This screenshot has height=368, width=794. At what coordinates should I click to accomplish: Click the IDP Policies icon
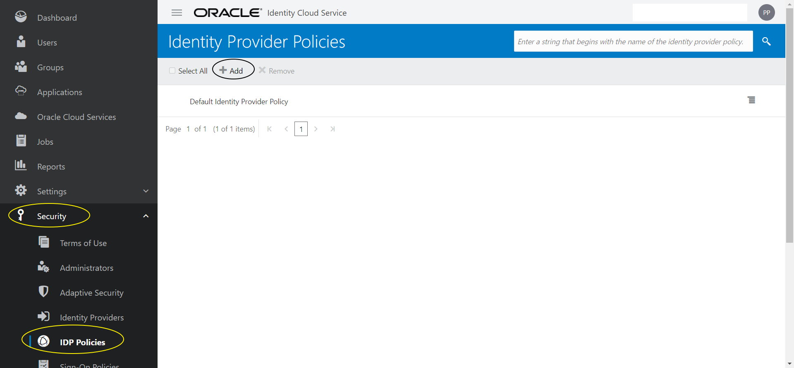click(x=43, y=341)
